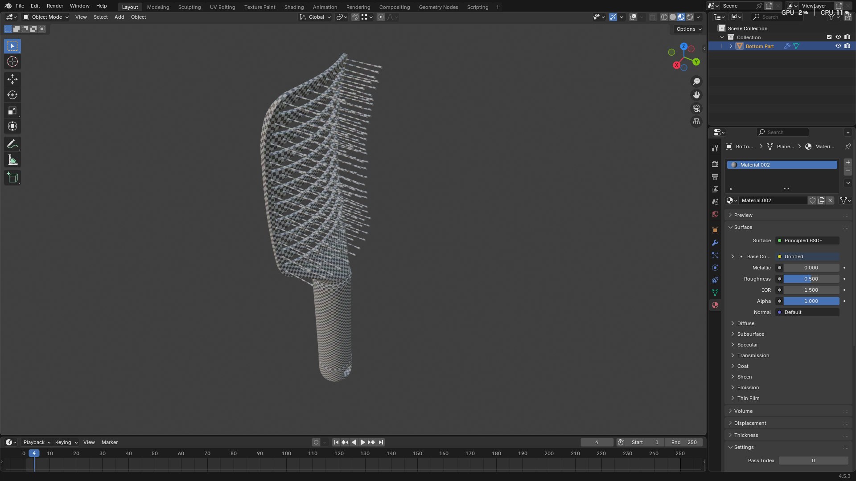Image resolution: width=856 pixels, height=481 pixels.
Task: Select the Measure tool
Action: click(x=12, y=160)
